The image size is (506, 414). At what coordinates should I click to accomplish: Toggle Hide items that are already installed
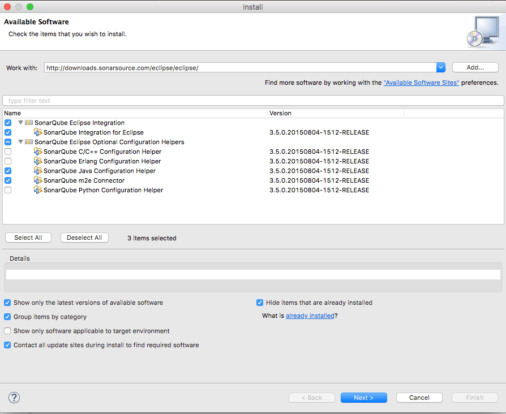coord(260,303)
